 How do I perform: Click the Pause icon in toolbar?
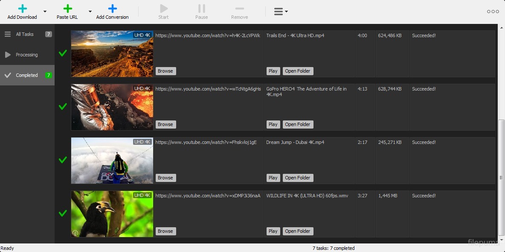pos(201,9)
